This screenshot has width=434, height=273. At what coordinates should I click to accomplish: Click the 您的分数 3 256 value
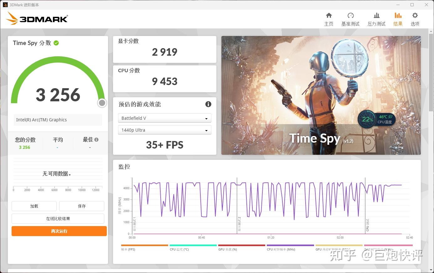click(x=24, y=147)
